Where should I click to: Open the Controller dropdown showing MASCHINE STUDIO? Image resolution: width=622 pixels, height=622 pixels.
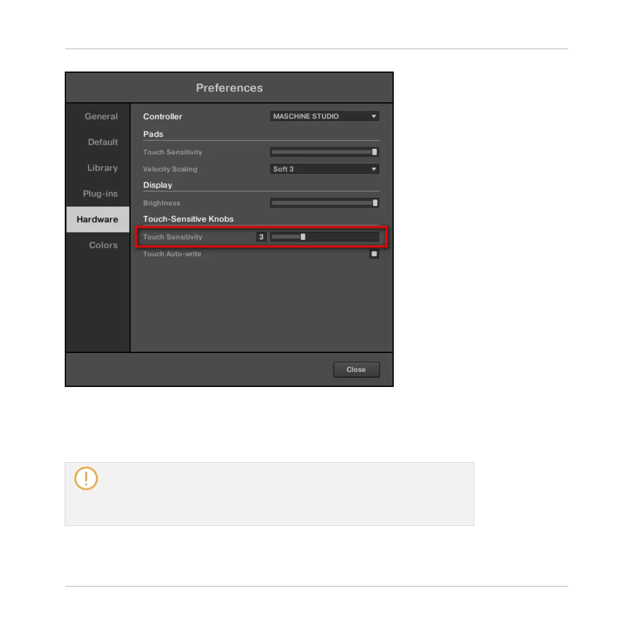click(x=324, y=116)
